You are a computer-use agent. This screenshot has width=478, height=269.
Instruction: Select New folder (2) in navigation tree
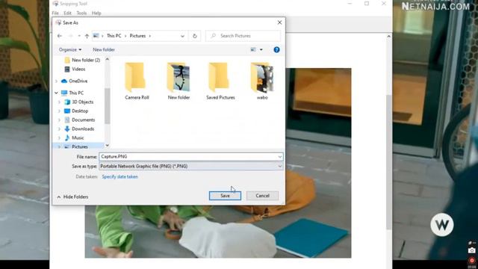tap(86, 60)
